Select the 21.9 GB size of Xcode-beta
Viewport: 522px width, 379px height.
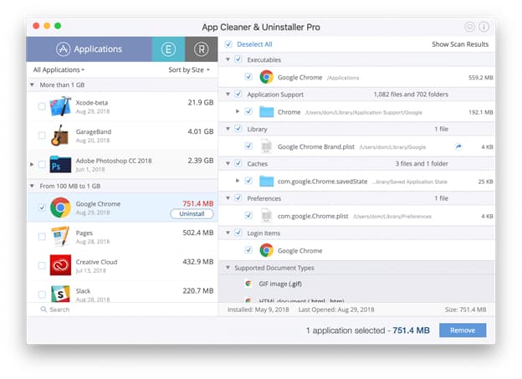click(201, 103)
